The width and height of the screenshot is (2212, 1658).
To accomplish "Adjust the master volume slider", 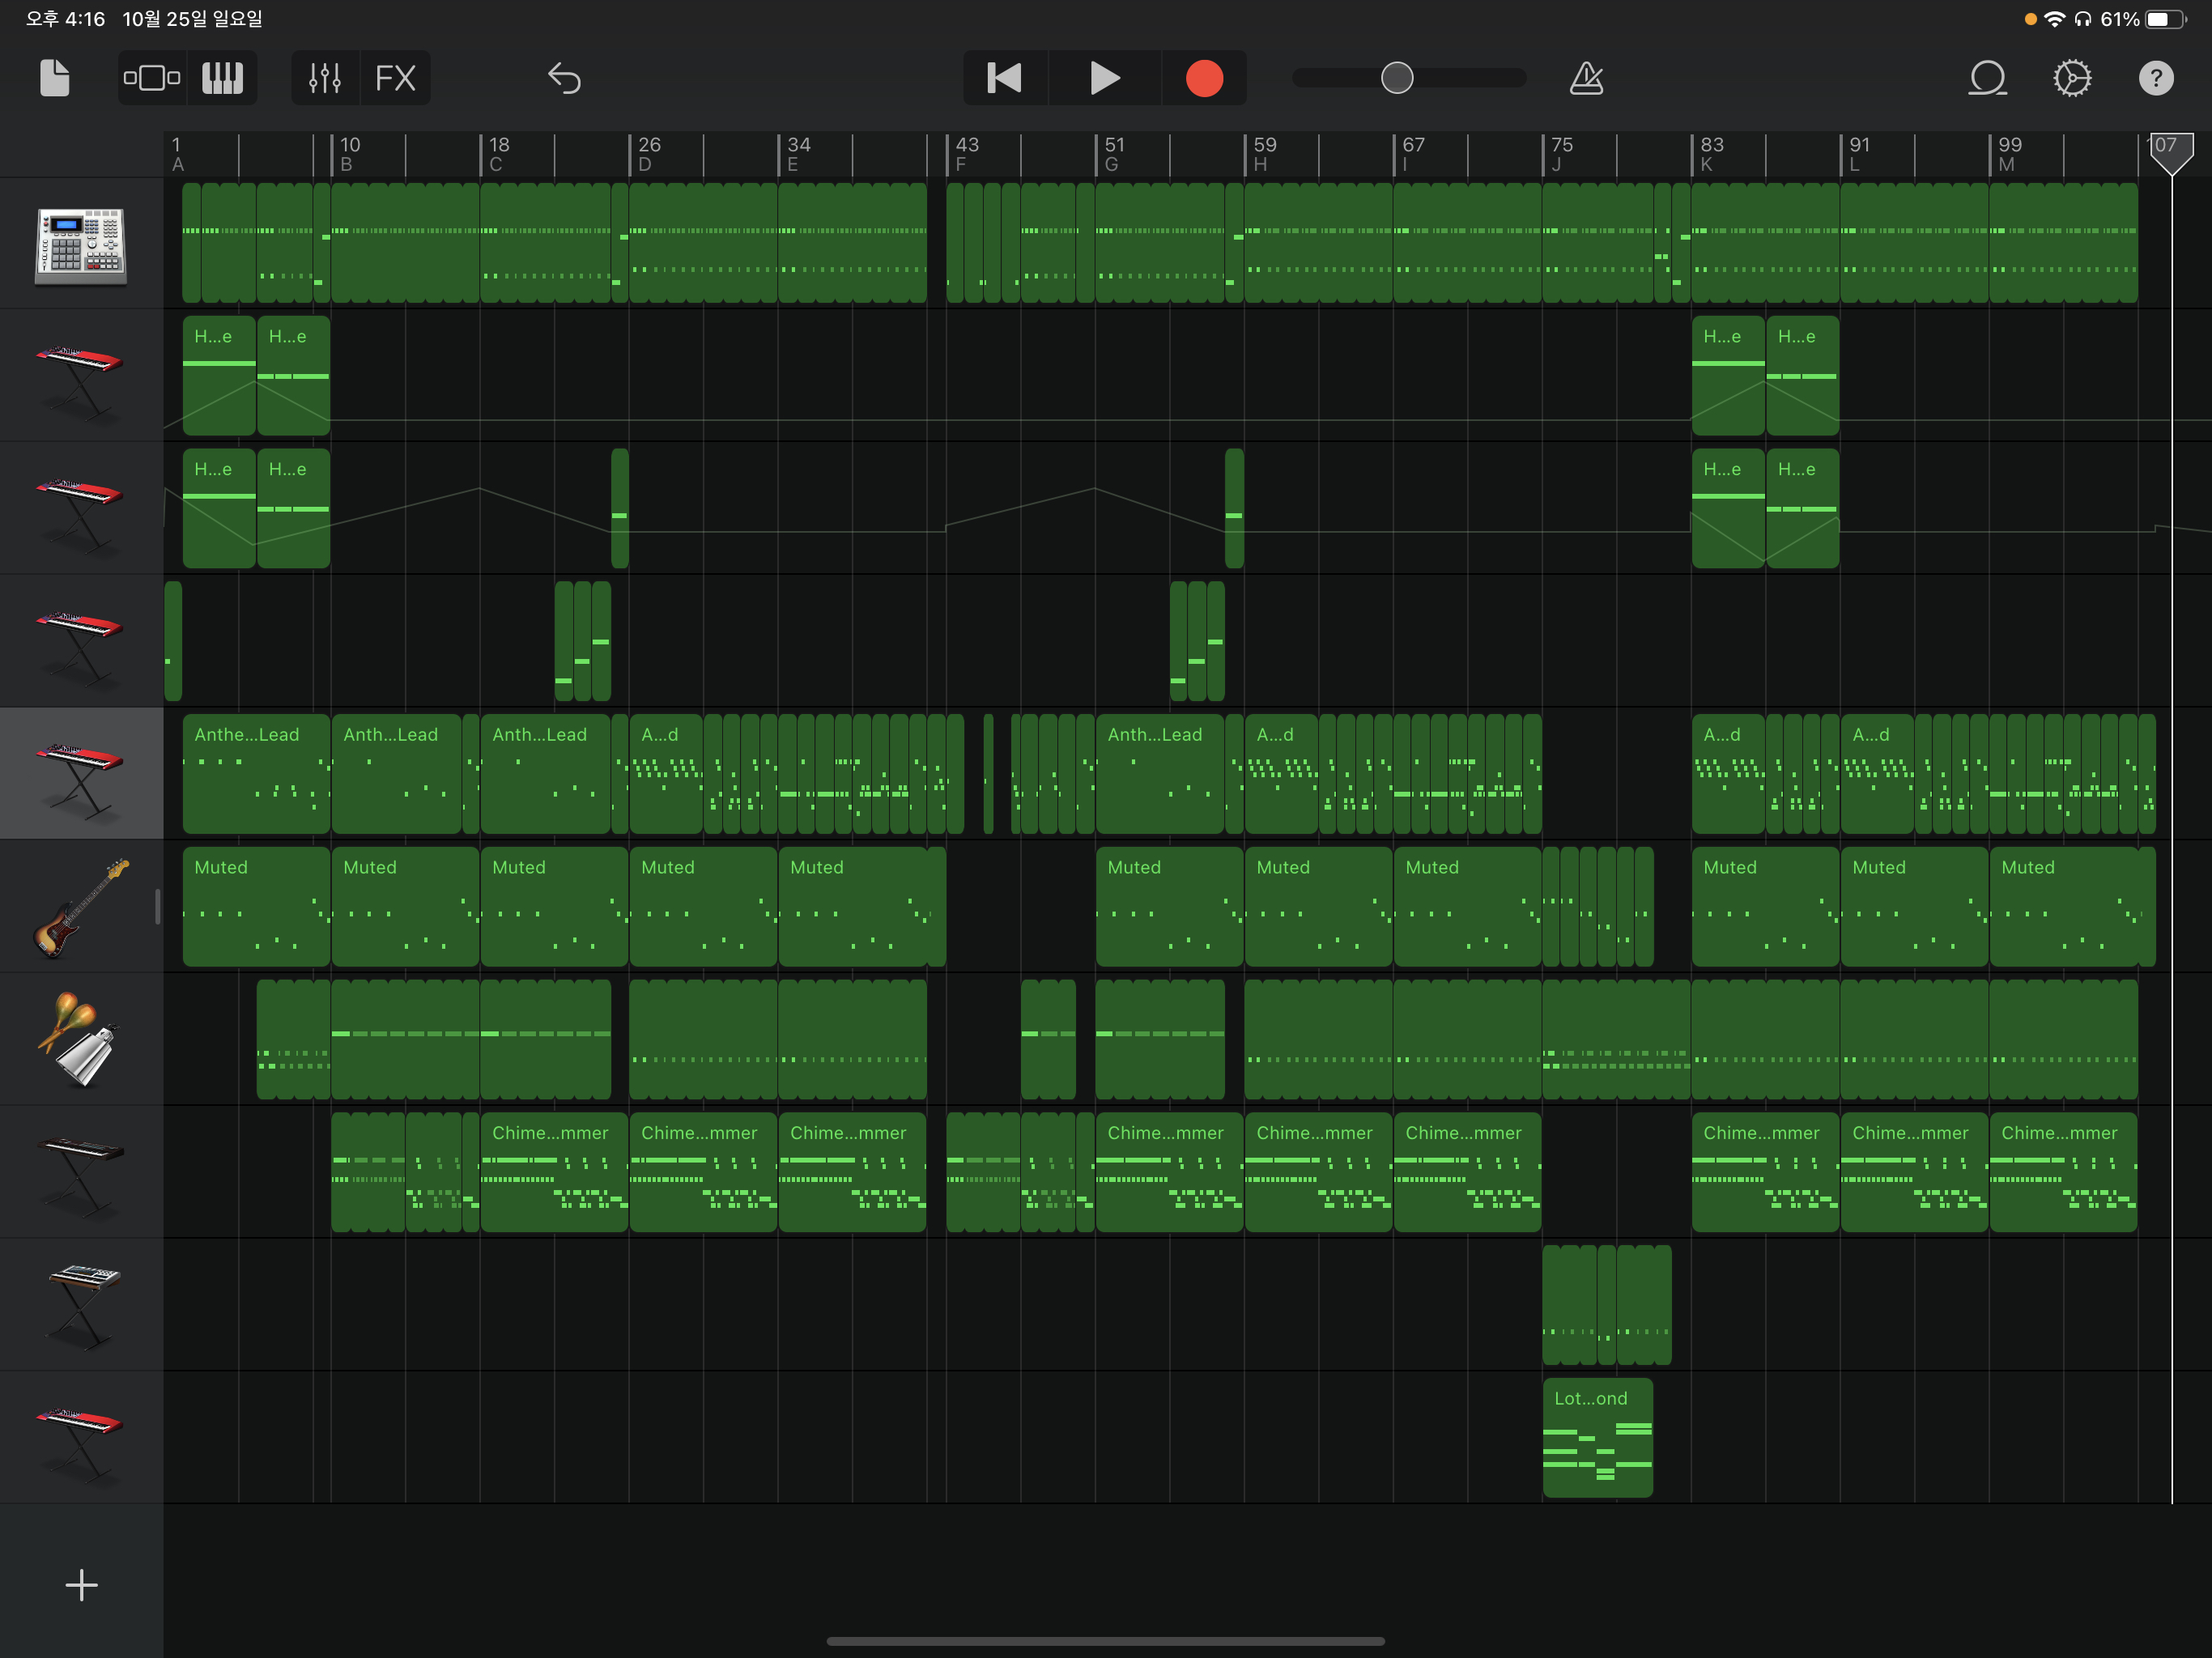I will tap(1397, 78).
